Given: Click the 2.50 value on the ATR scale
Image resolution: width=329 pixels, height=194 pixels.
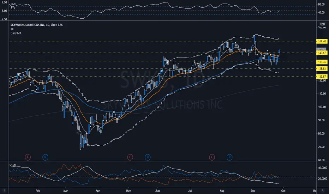Looking at the screenshot, I should point(4,19).
